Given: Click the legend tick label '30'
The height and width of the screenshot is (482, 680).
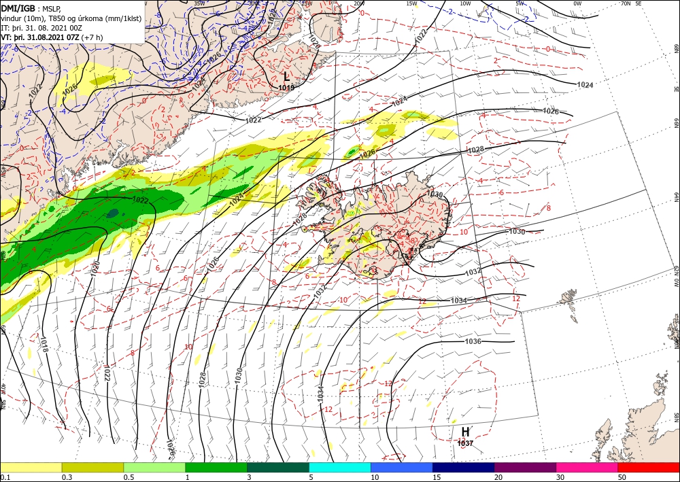Looking at the screenshot, I should click(x=560, y=477).
